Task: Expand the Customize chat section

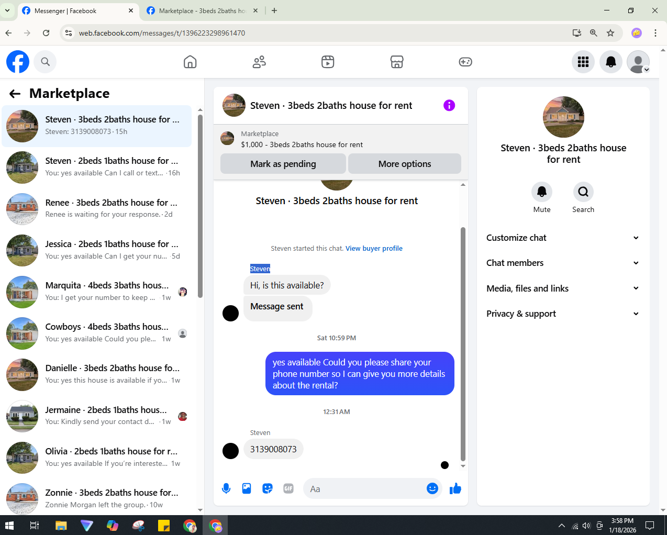Action: point(563,238)
